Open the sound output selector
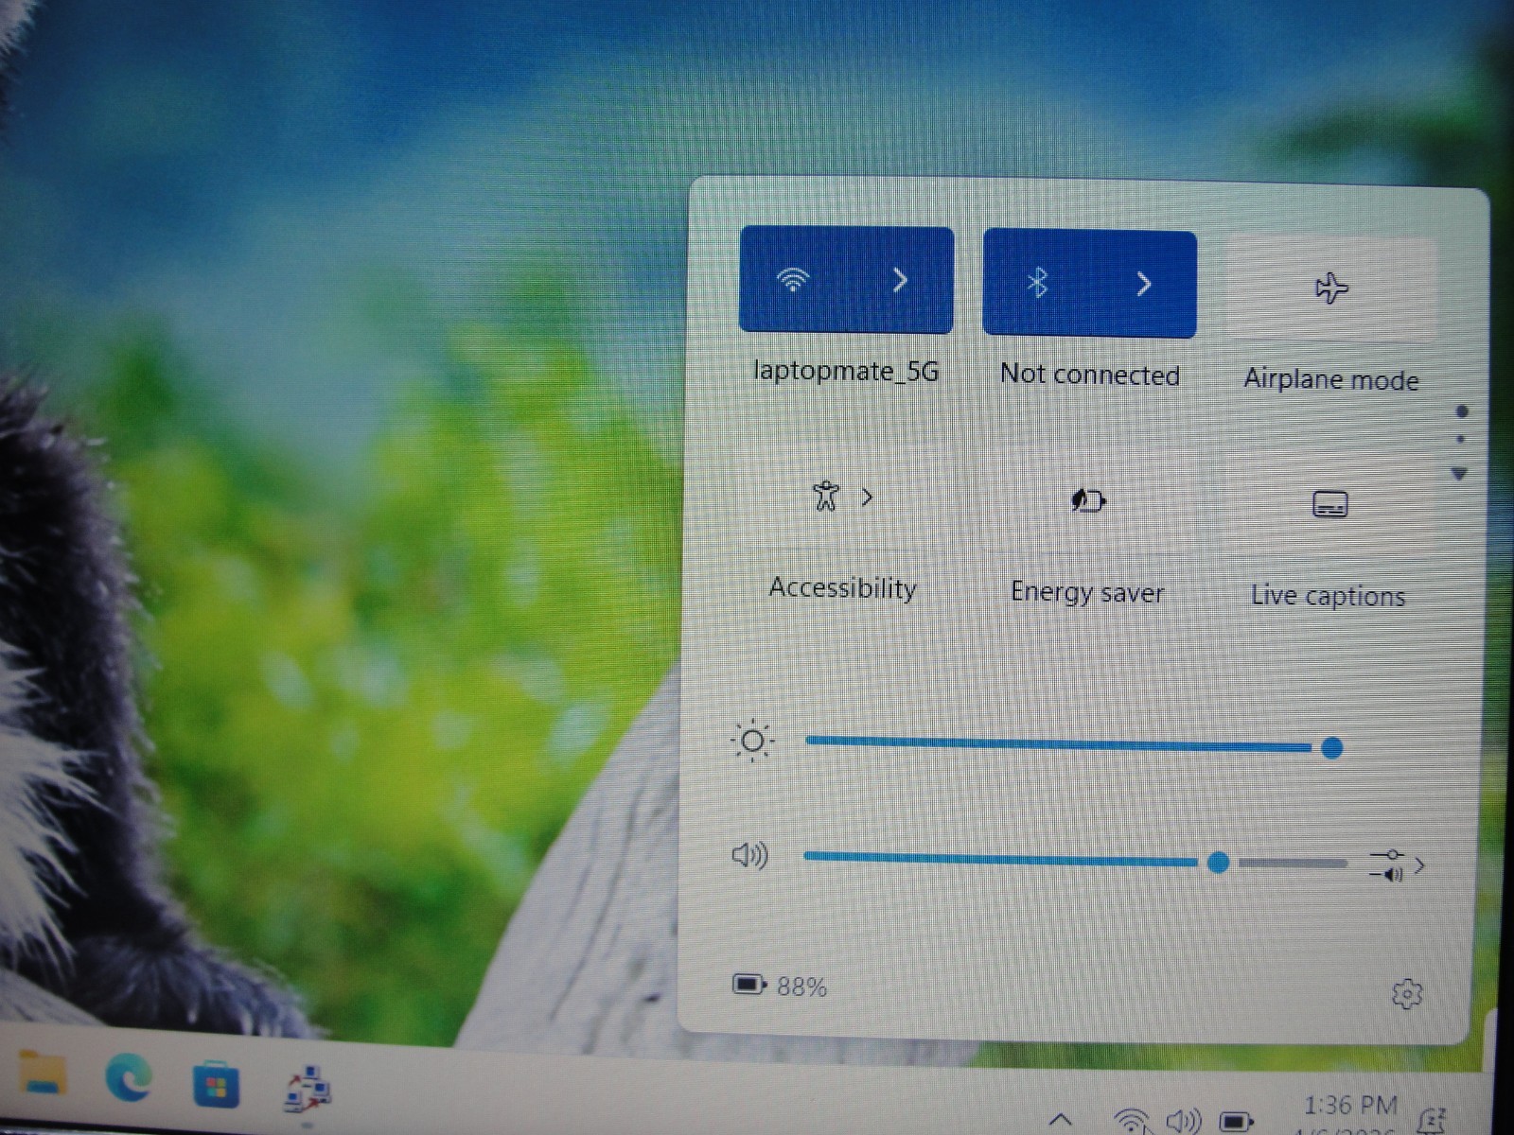The width and height of the screenshot is (1514, 1135). point(1397,864)
